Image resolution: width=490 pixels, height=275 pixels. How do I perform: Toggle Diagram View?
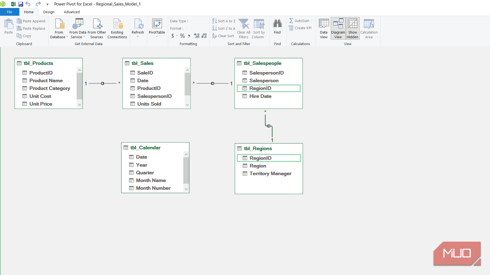coord(338,29)
